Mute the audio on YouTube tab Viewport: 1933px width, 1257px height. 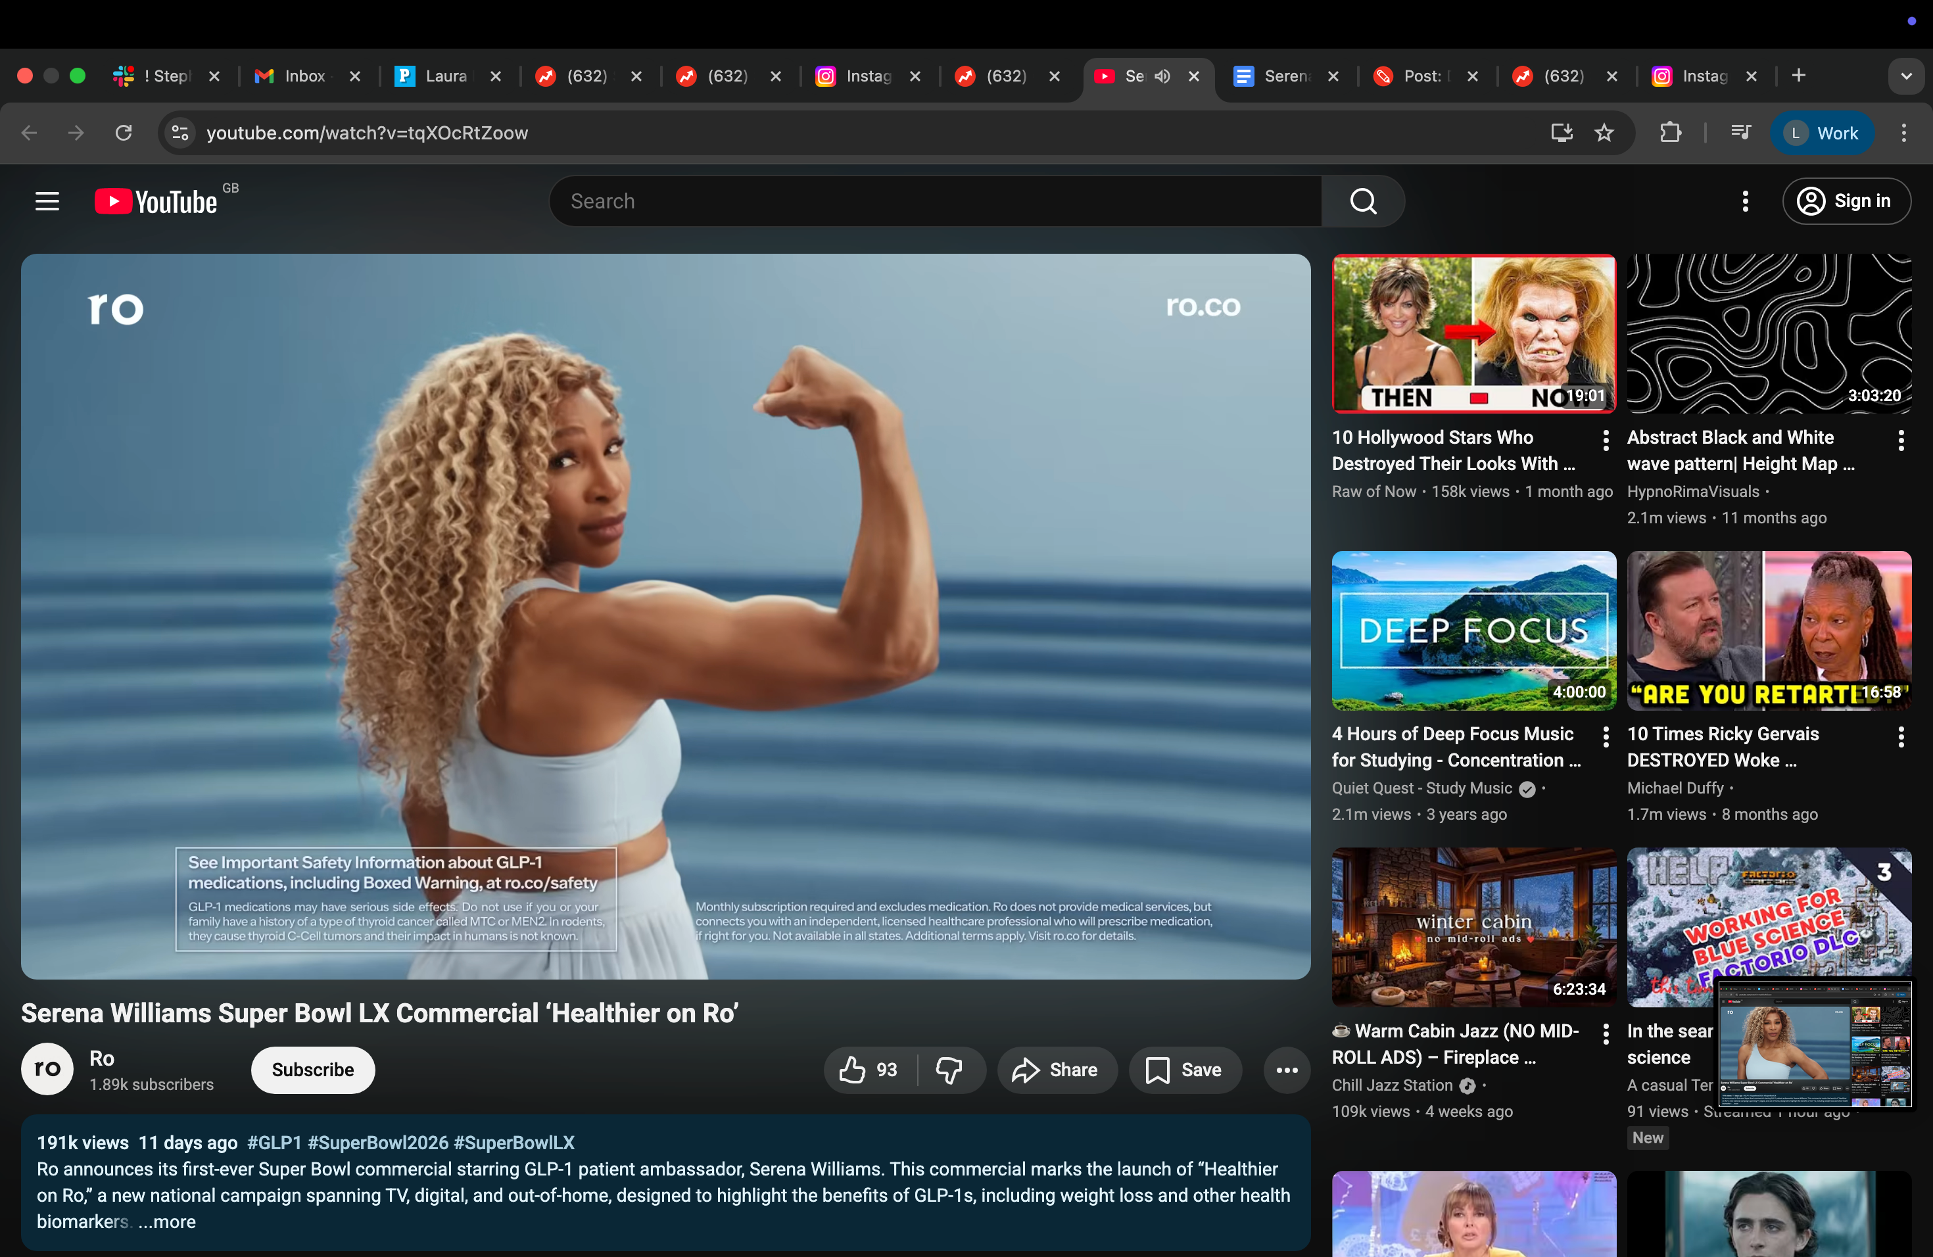(x=1163, y=76)
